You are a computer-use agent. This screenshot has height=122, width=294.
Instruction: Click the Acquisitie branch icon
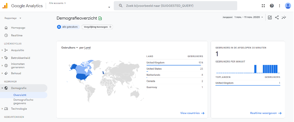(x=6, y=50)
